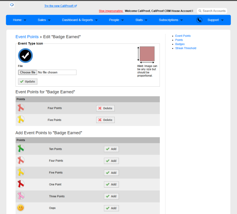Click the pink proportional hint square
The image size is (237, 214).
coord(147,54)
